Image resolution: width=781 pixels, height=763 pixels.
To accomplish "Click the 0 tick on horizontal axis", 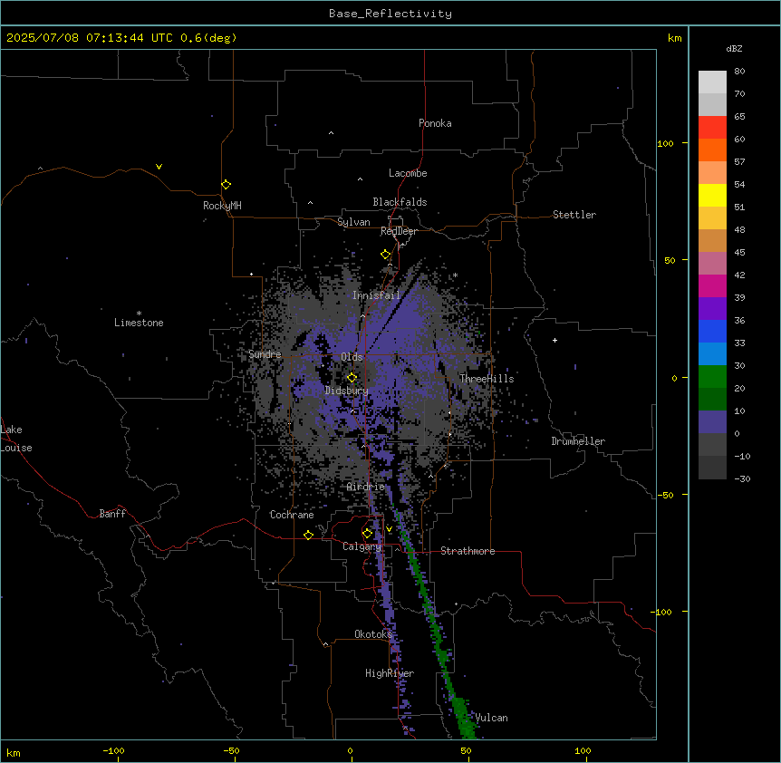I will (x=350, y=750).
